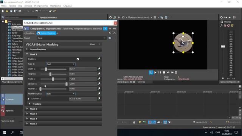Viewport: 242px width, 136px height.
Task: Open the Feather Style 1 dropdown
Action: click(60, 94)
